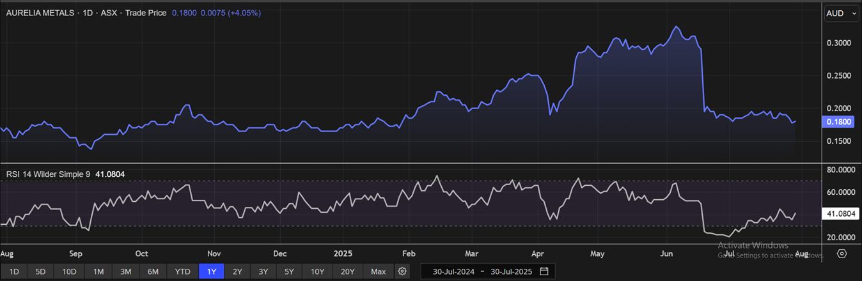This screenshot has width=862, height=281.
Task: Switch to the YTD range
Action: 182,271
